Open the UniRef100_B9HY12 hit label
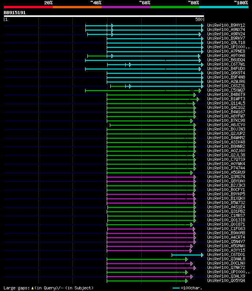 pos(226,25)
